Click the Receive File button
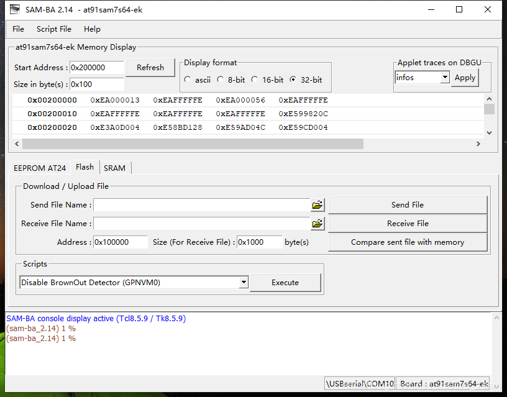The image size is (507, 397). point(408,224)
